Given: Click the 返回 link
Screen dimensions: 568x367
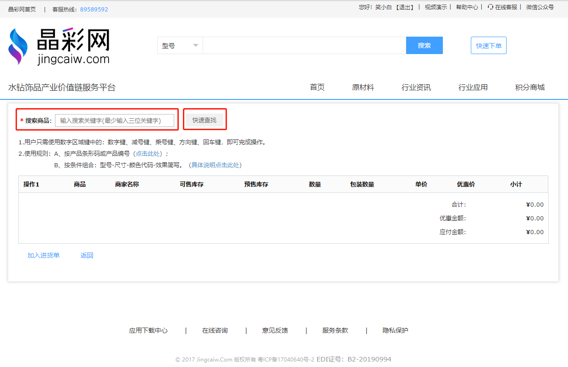Looking at the screenshot, I should [x=87, y=256].
